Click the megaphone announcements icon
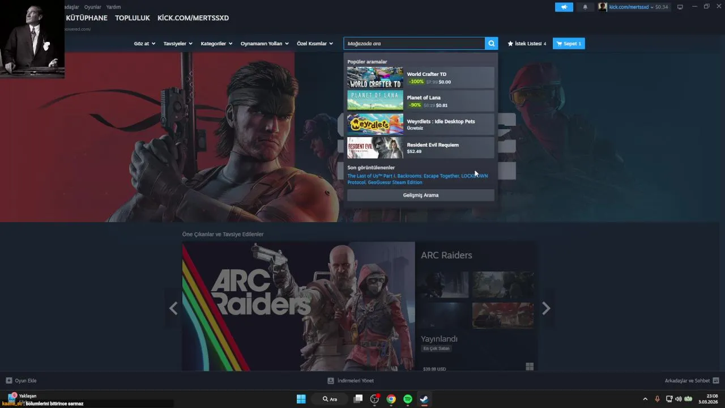The height and width of the screenshot is (408, 725). point(564,7)
